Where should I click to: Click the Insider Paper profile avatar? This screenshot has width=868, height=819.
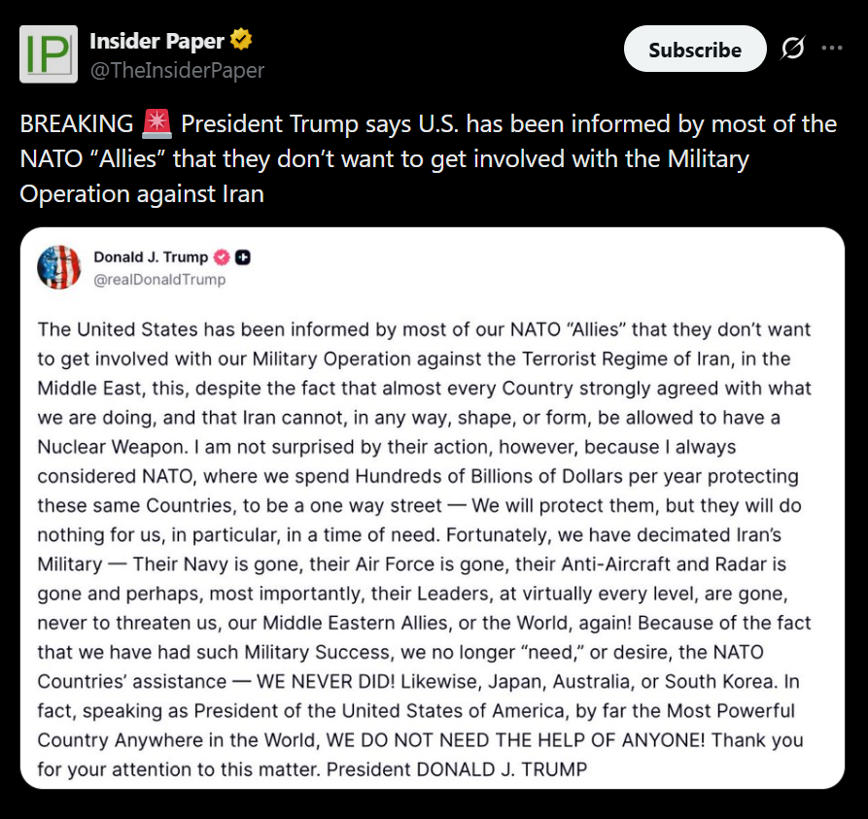[49, 55]
